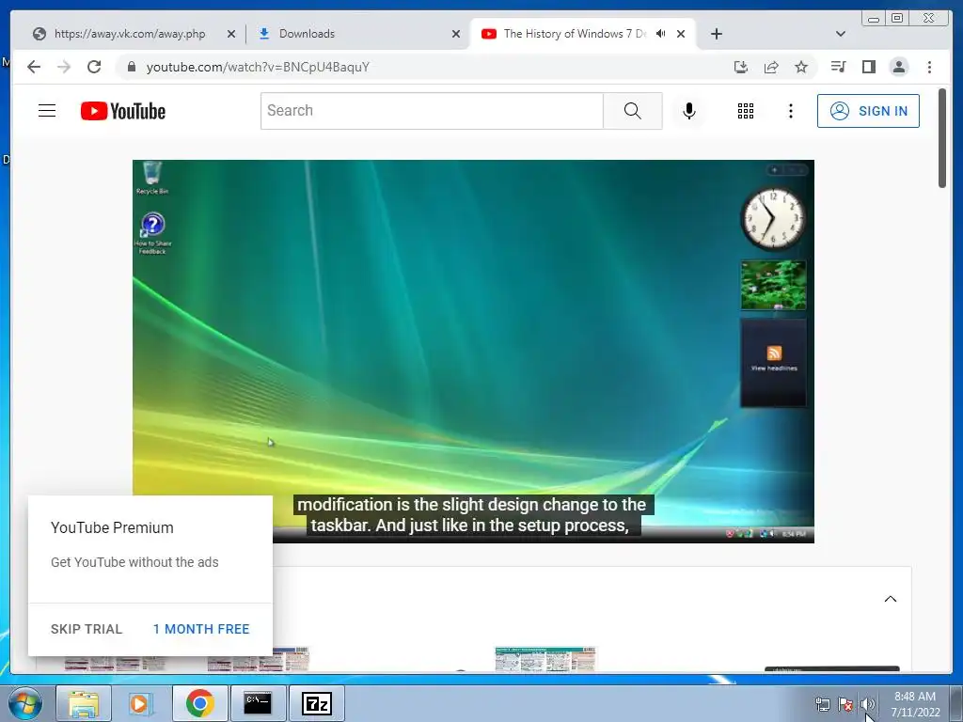Close the History of Windows 7 tab
The image size is (963, 722).
681,34
